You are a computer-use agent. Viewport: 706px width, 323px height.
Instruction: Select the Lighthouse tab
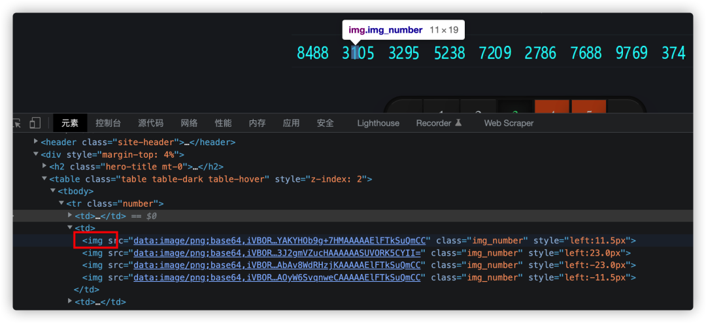378,123
